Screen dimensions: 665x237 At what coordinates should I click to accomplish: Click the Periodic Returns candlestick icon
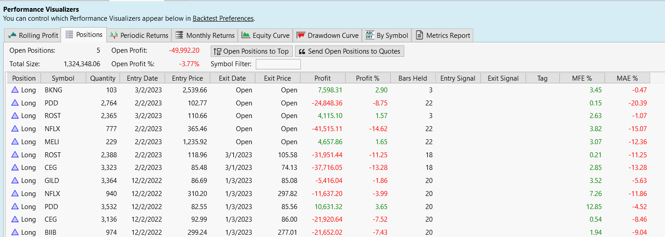click(x=114, y=35)
